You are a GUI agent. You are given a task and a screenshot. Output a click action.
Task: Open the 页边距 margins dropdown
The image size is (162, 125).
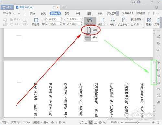(36, 22)
